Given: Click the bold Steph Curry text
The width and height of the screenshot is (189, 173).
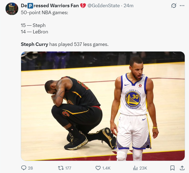Looking at the screenshot, I should 34,44.
